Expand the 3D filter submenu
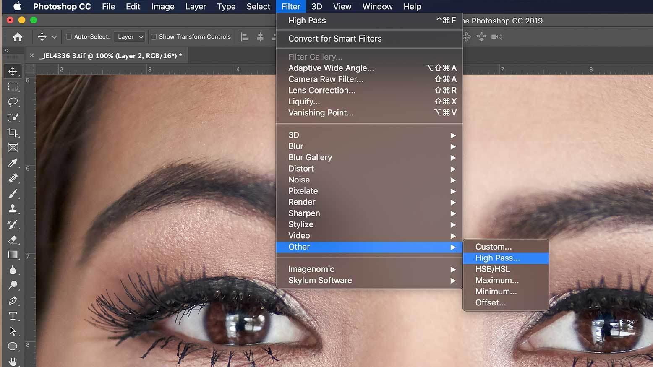Image resolution: width=653 pixels, height=367 pixels. (x=369, y=135)
